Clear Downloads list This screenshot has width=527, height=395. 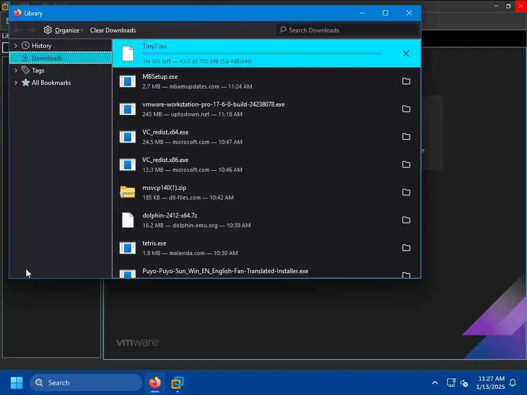(x=113, y=30)
